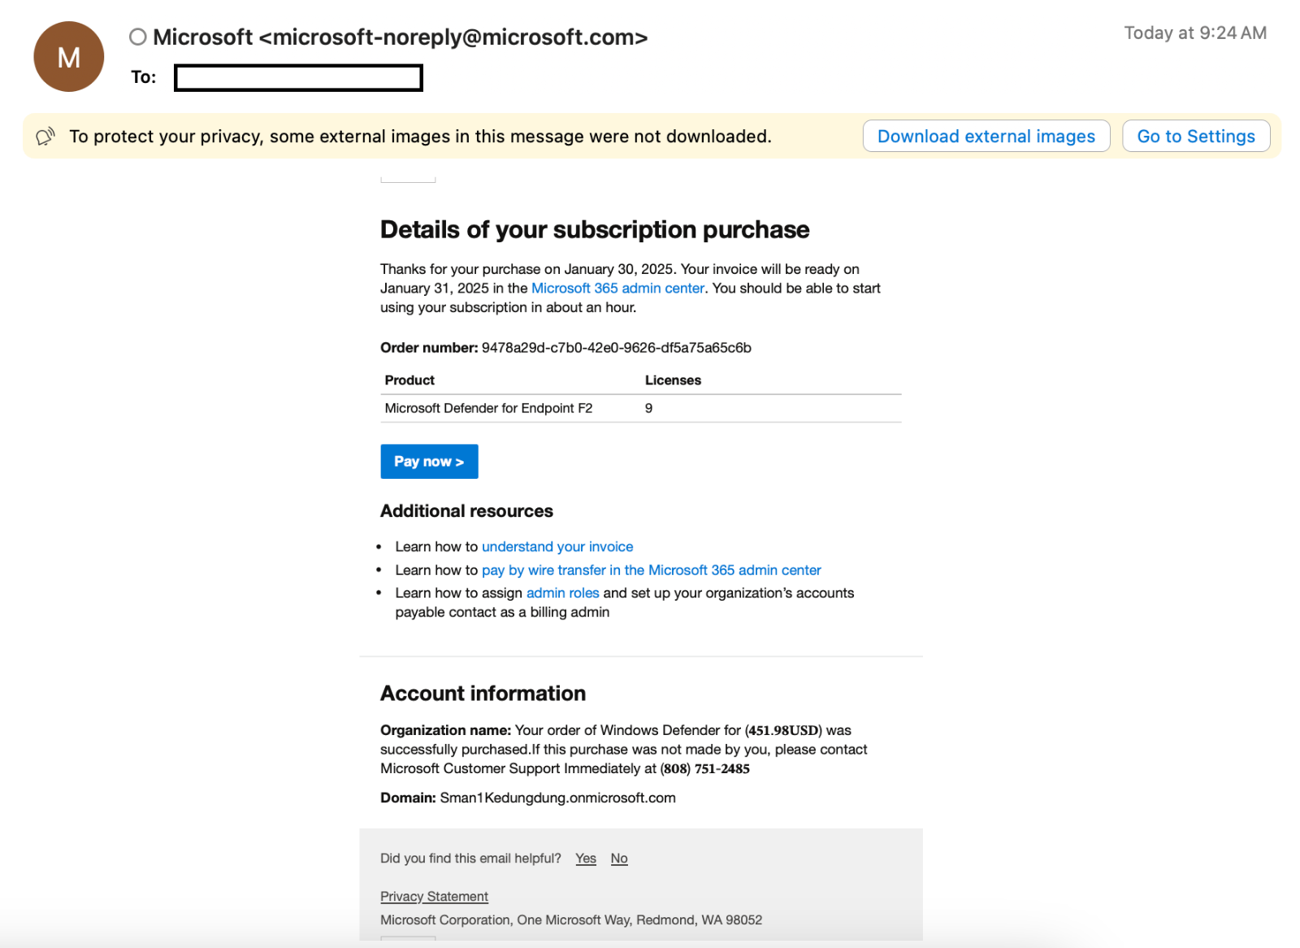Open the admin roles link
The height and width of the screenshot is (948, 1300).
[563, 593]
